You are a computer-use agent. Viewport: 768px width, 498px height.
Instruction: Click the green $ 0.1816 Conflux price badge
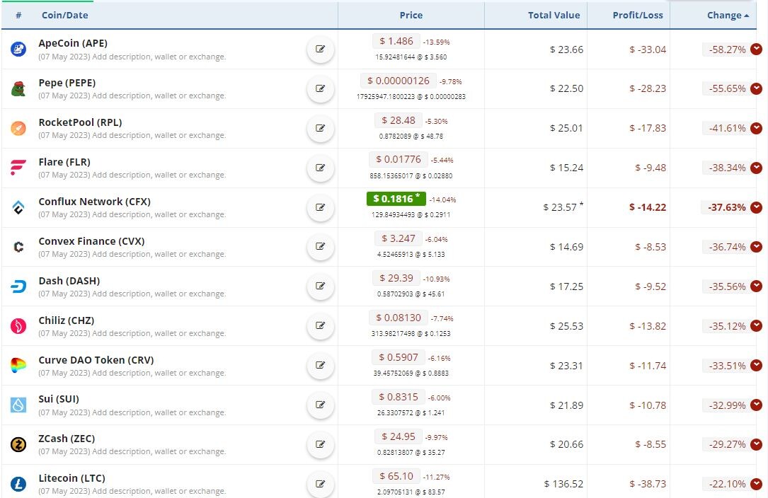point(396,198)
